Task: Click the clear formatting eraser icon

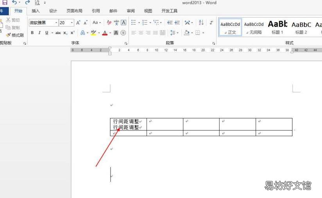Action: pyautogui.click(x=109, y=22)
